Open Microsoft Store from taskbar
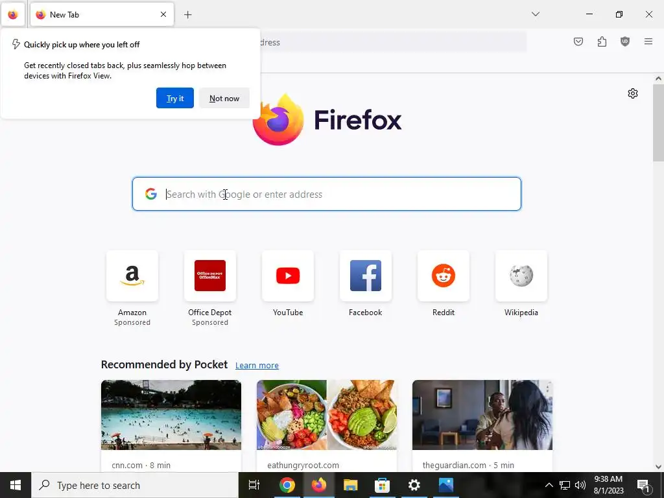The width and height of the screenshot is (664, 498). click(x=382, y=485)
